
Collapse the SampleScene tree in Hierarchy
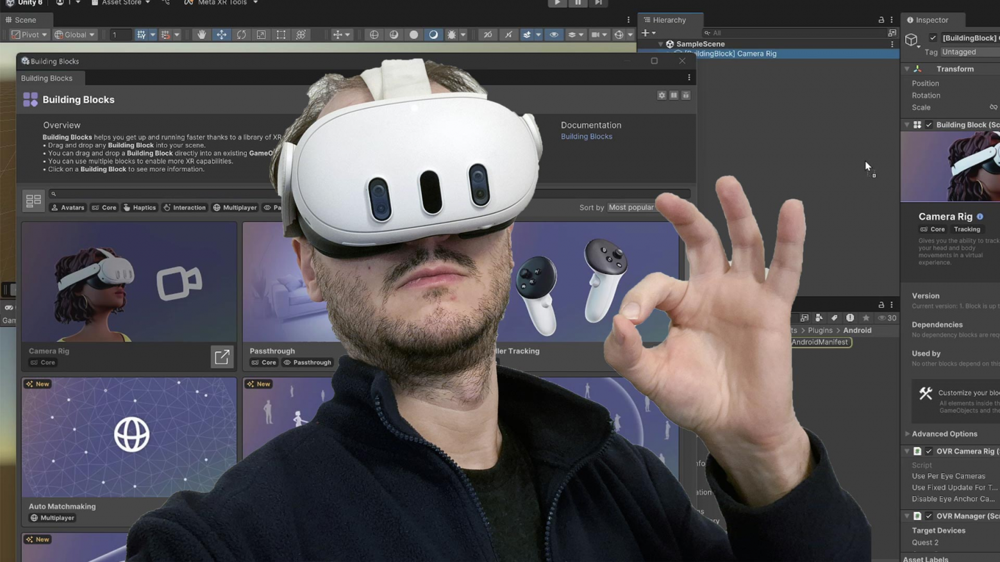coord(661,44)
